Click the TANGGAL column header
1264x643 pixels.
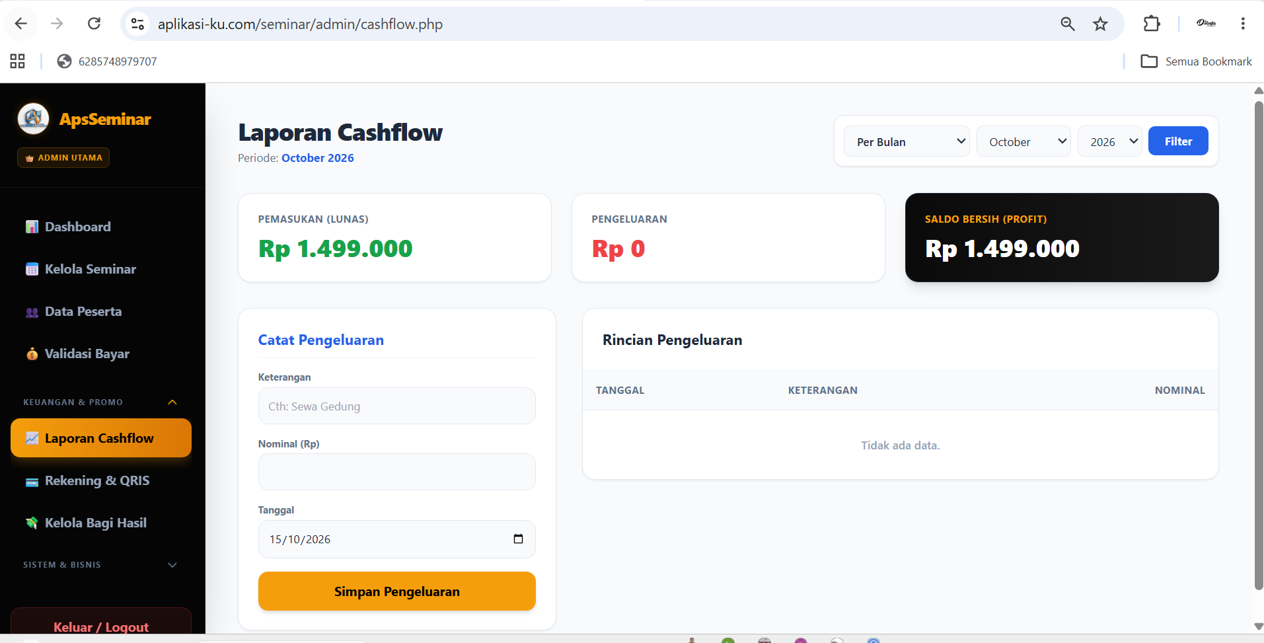pos(620,390)
